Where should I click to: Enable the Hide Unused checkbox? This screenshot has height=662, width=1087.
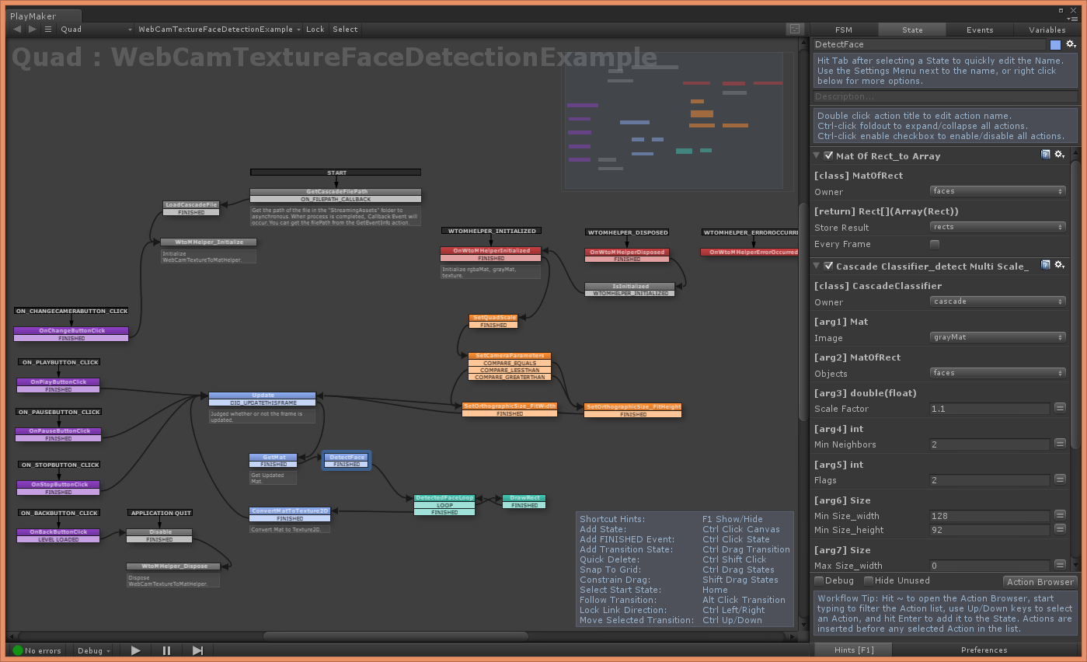[x=869, y=580]
